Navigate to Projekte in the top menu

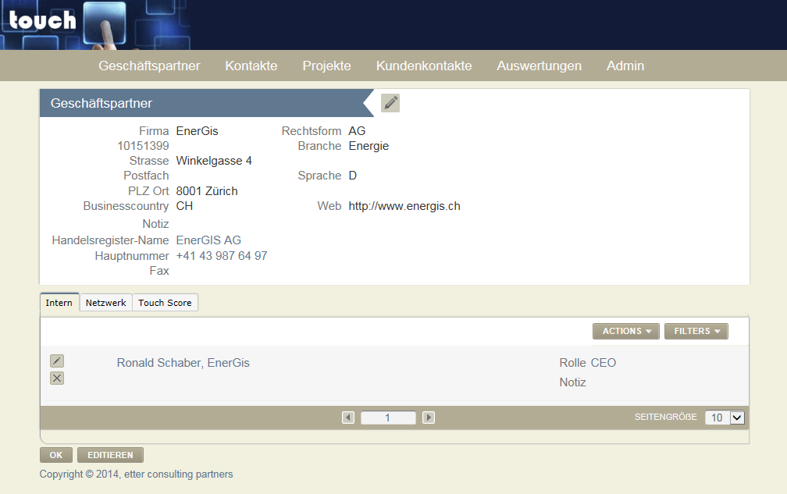(326, 66)
